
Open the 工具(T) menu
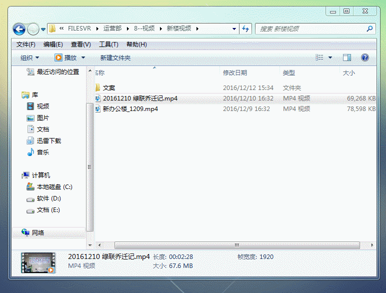108,44
